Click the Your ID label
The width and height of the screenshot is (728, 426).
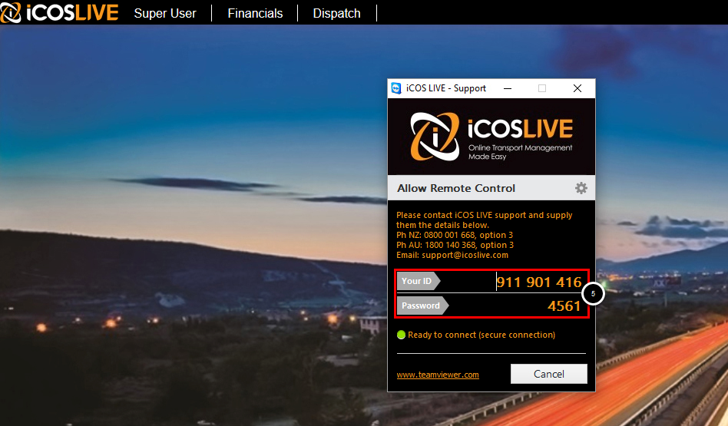point(419,281)
